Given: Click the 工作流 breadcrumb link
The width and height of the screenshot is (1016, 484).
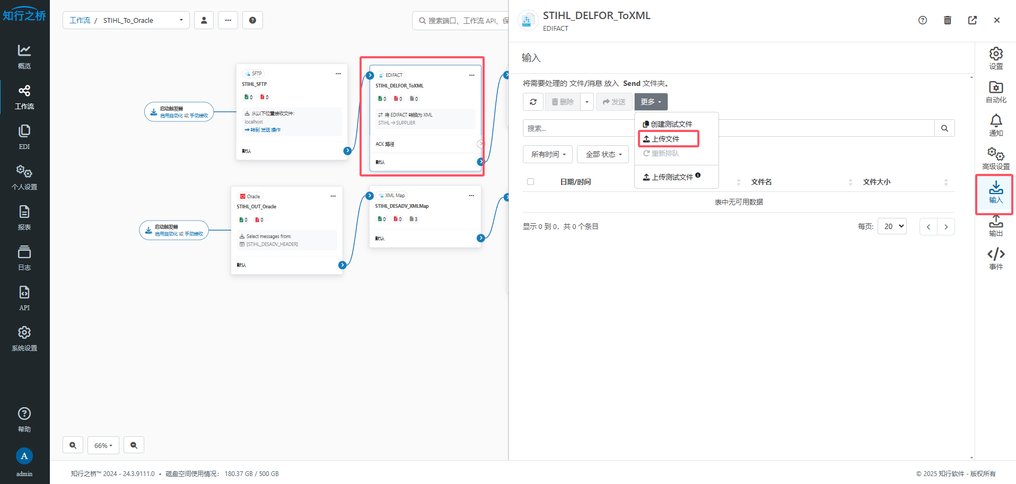Looking at the screenshot, I should pyautogui.click(x=80, y=20).
